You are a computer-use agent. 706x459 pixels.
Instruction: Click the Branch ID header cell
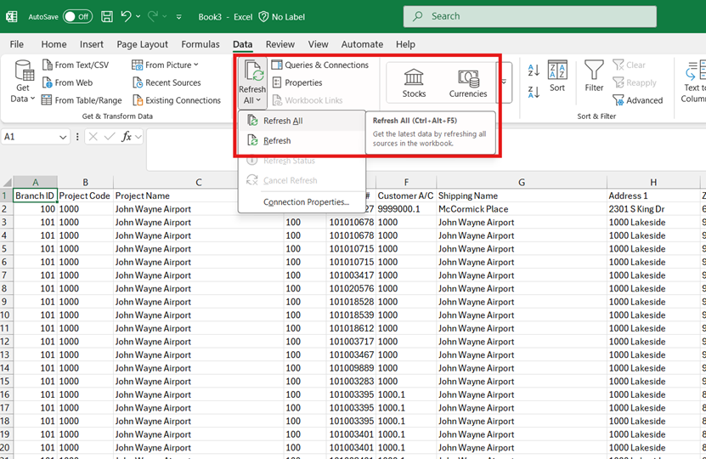[35, 195]
